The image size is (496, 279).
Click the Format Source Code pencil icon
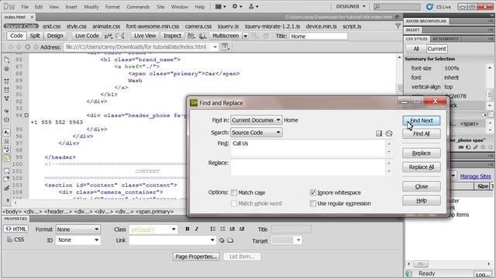[7, 188]
